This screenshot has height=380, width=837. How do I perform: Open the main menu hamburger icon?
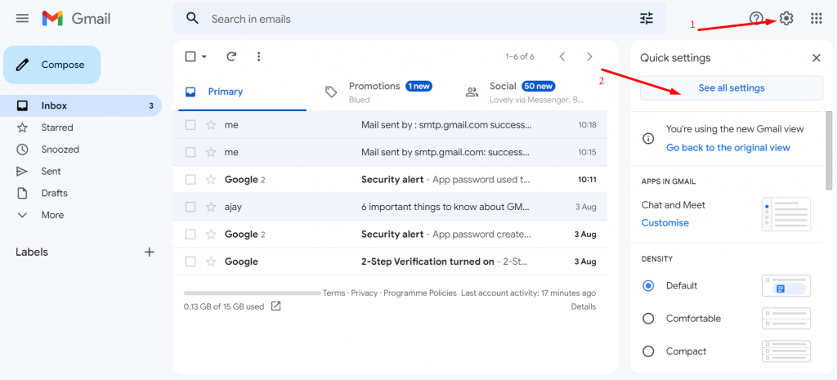22,19
